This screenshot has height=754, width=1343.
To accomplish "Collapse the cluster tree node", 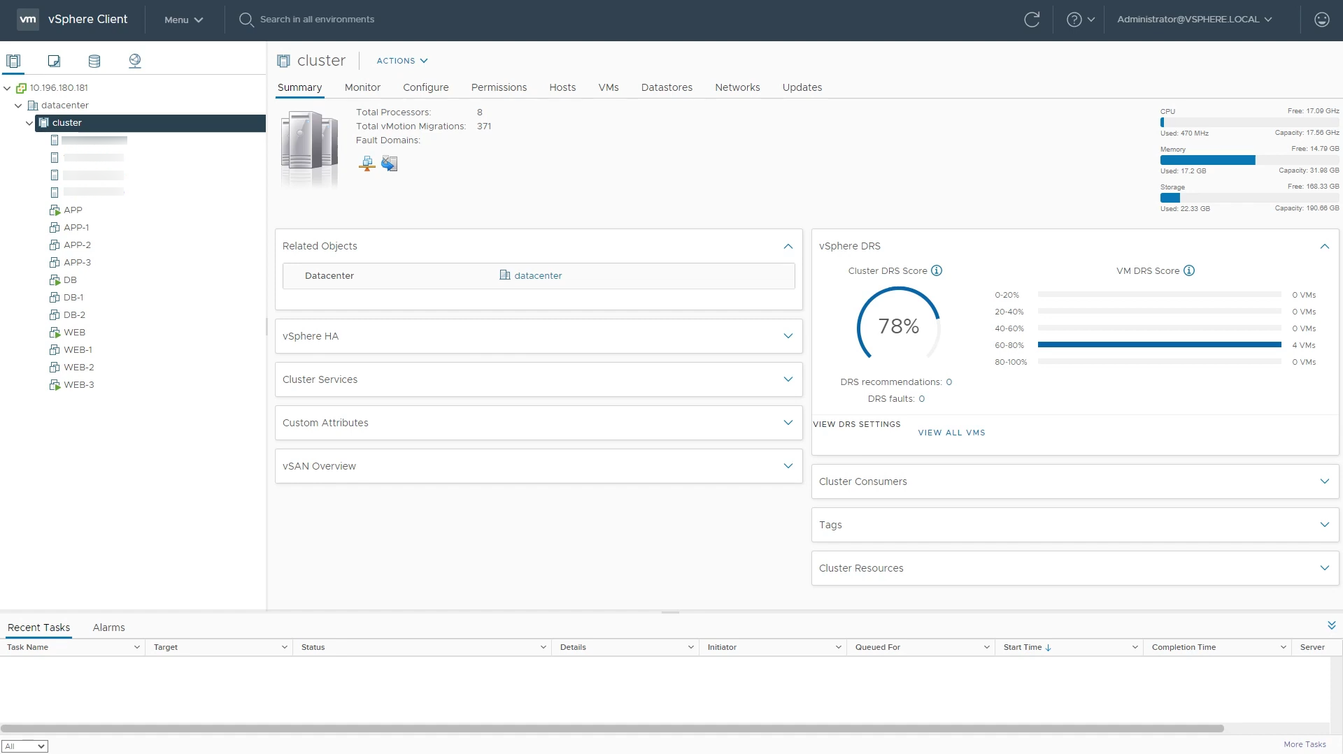I will [x=29, y=123].
